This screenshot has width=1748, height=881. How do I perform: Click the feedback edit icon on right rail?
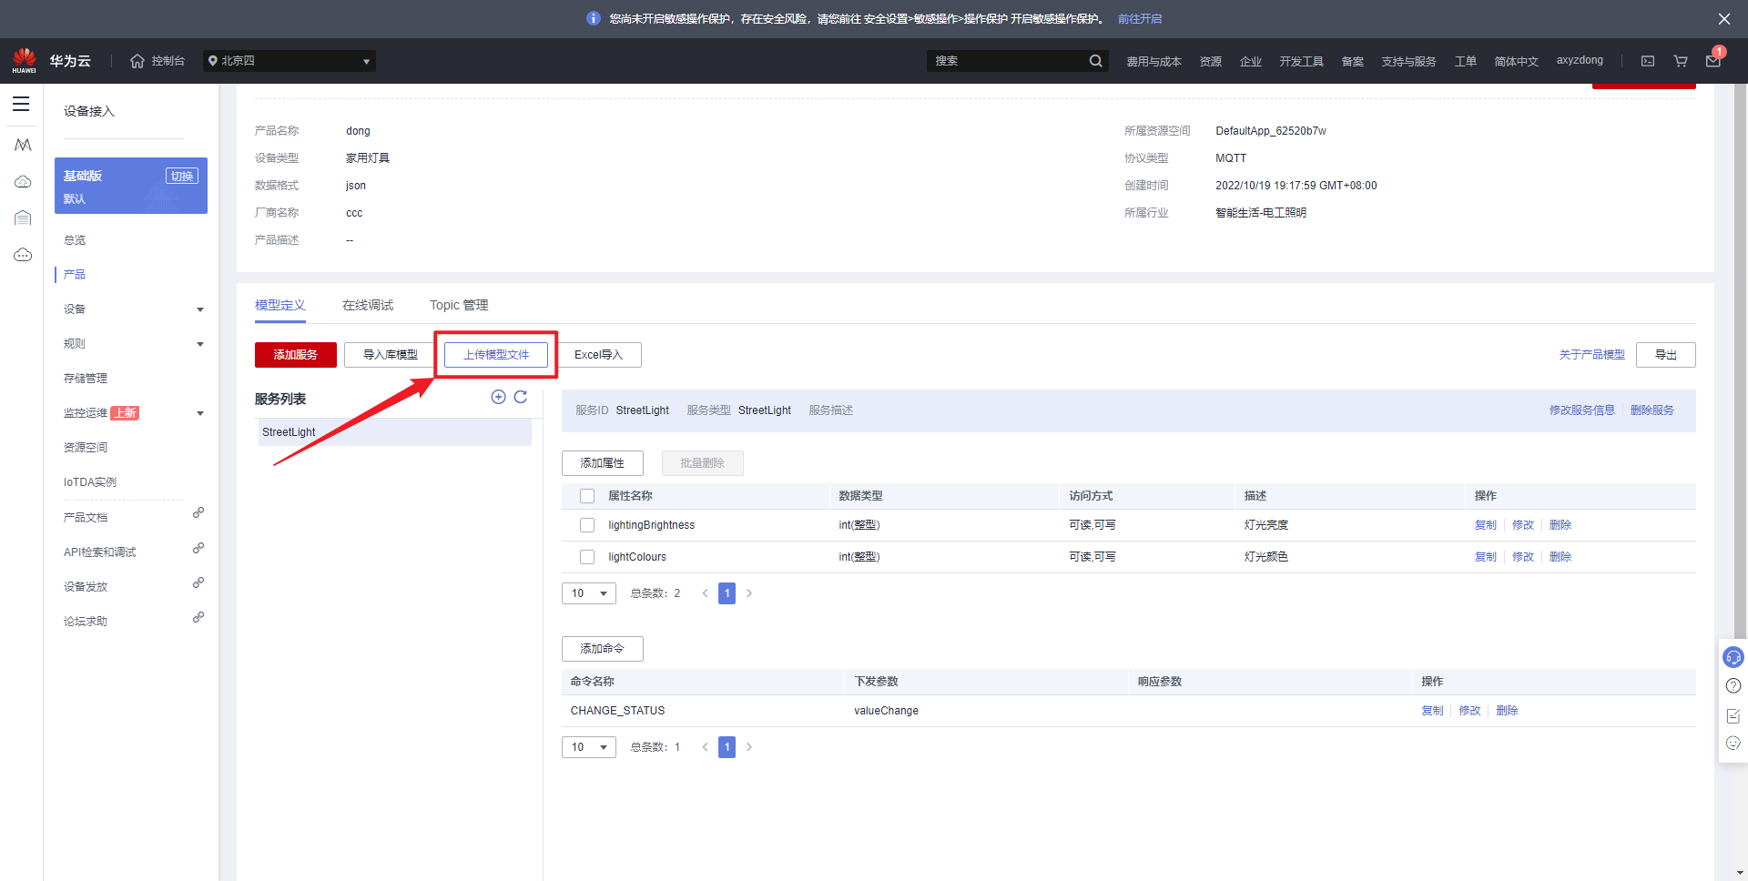pyautogui.click(x=1733, y=715)
